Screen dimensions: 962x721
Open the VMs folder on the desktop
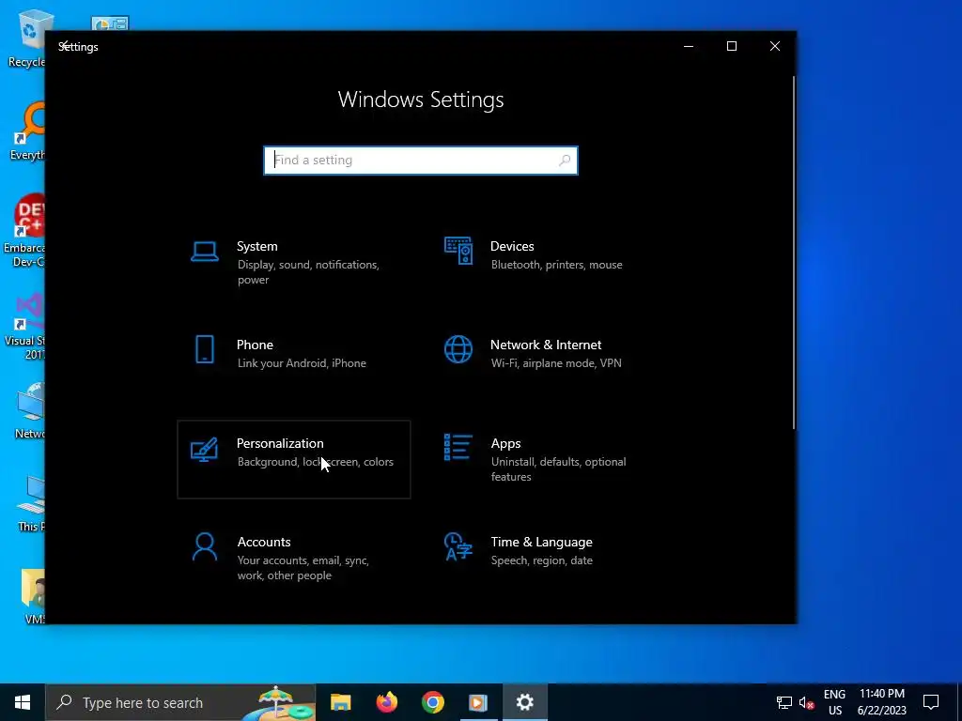click(x=34, y=596)
